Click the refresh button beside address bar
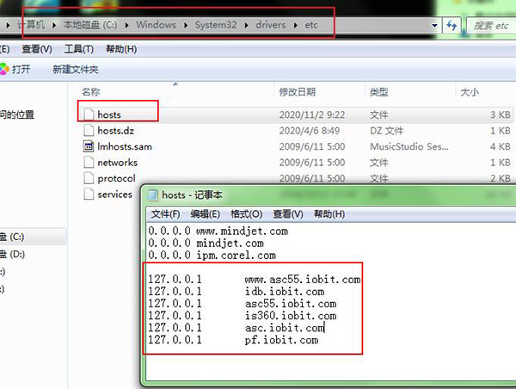This screenshot has width=516, height=389. click(x=451, y=25)
